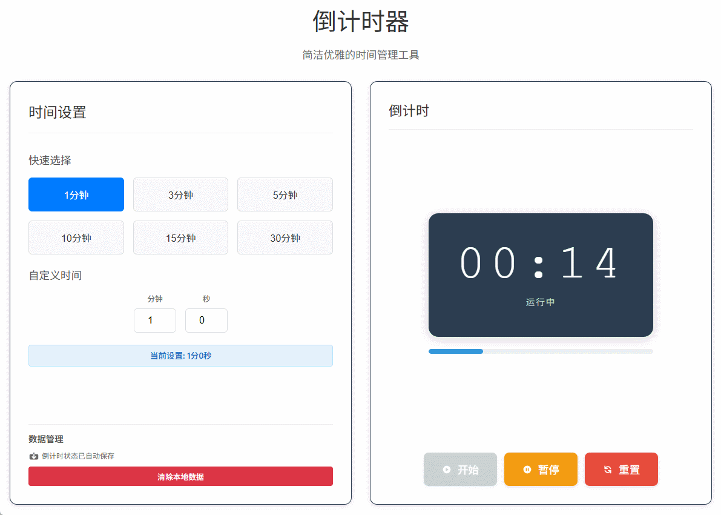
Task: Focus the 分钟 custom input field
Action: tap(155, 321)
